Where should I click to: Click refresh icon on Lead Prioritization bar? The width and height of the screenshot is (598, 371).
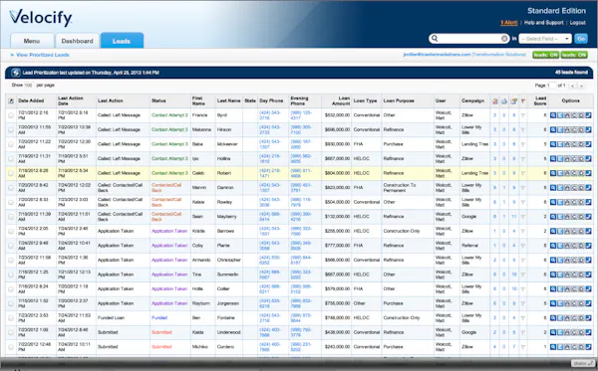click(16, 73)
